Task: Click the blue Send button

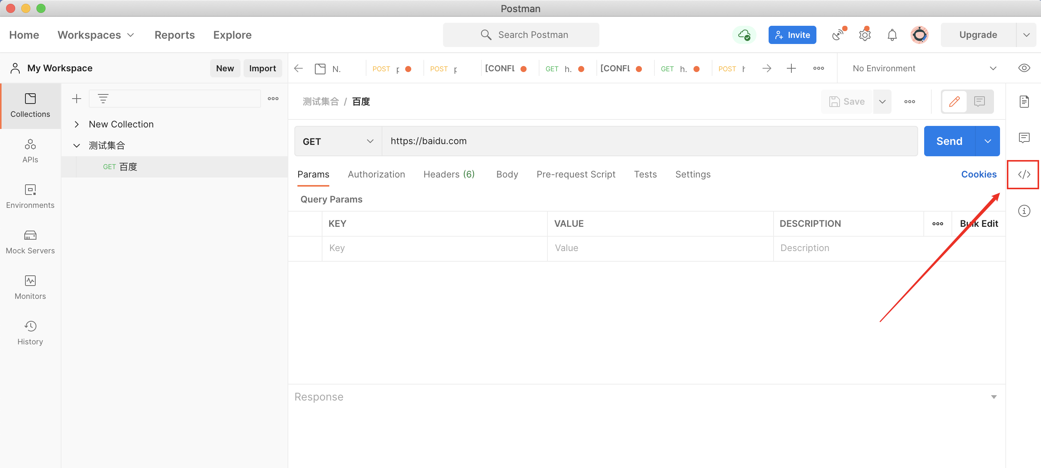Action: [949, 141]
